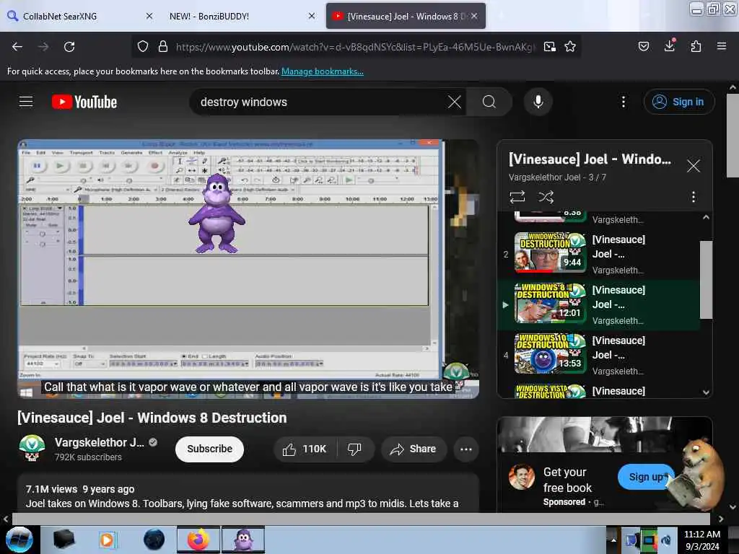Image resolution: width=739 pixels, height=554 pixels.
Task: Dislike the video with thumbs down
Action: 354,449
